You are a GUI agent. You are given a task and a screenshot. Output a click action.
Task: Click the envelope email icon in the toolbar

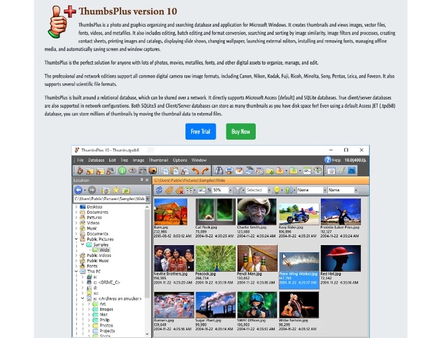pyautogui.click(x=239, y=171)
